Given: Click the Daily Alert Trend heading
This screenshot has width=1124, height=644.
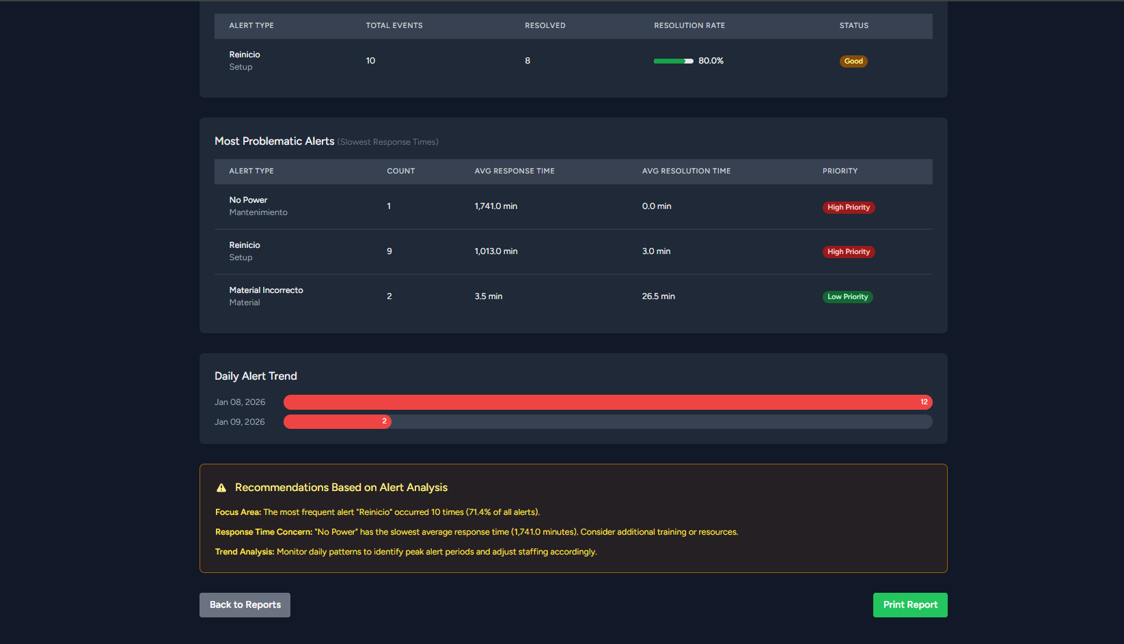Looking at the screenshot, I should tap(256, 376).
